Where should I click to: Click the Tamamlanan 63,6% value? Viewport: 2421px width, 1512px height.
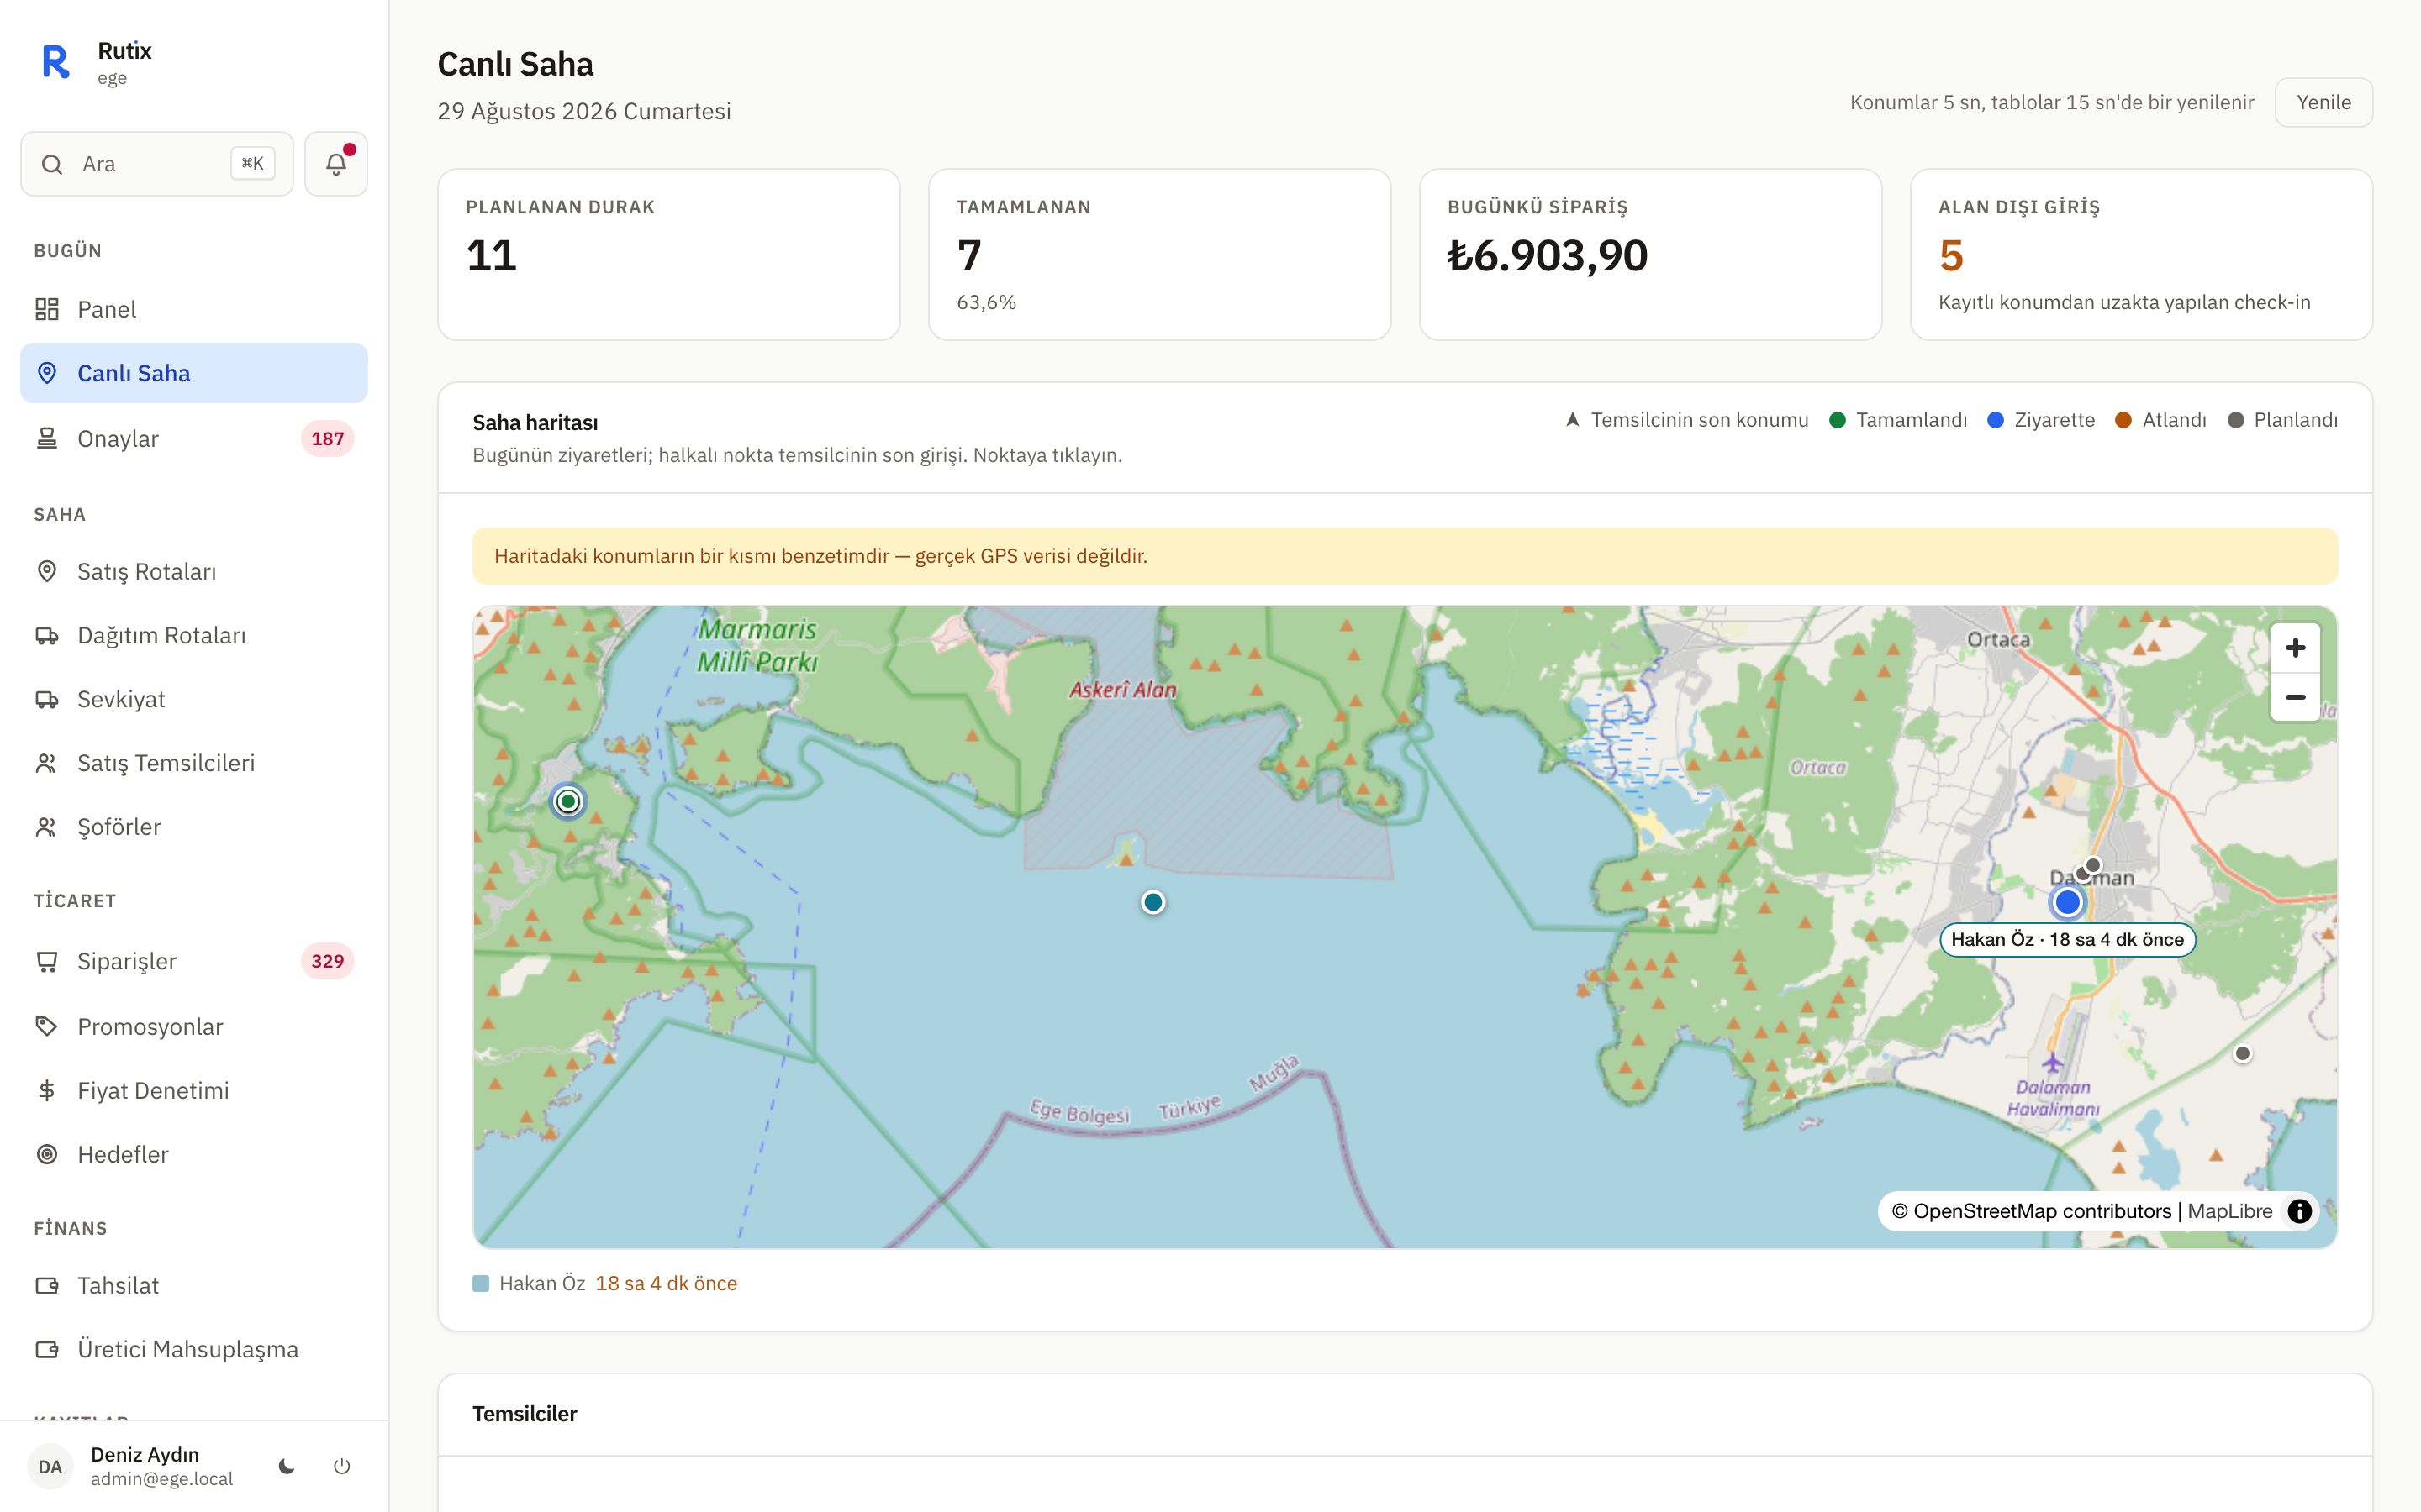(986, 302)
